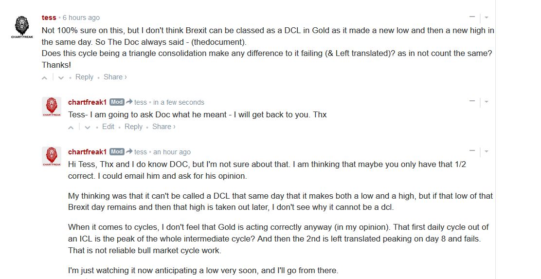541x279 pixels.
Task: Collapse chartfreak1's 'an hour ago' reply
Action: point(472,151)
